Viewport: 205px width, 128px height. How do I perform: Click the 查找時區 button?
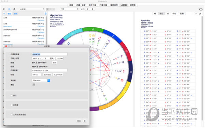click(x=47, y=74)
